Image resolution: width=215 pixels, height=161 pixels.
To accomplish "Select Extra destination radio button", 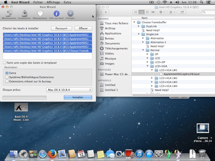I will [7, 73].
